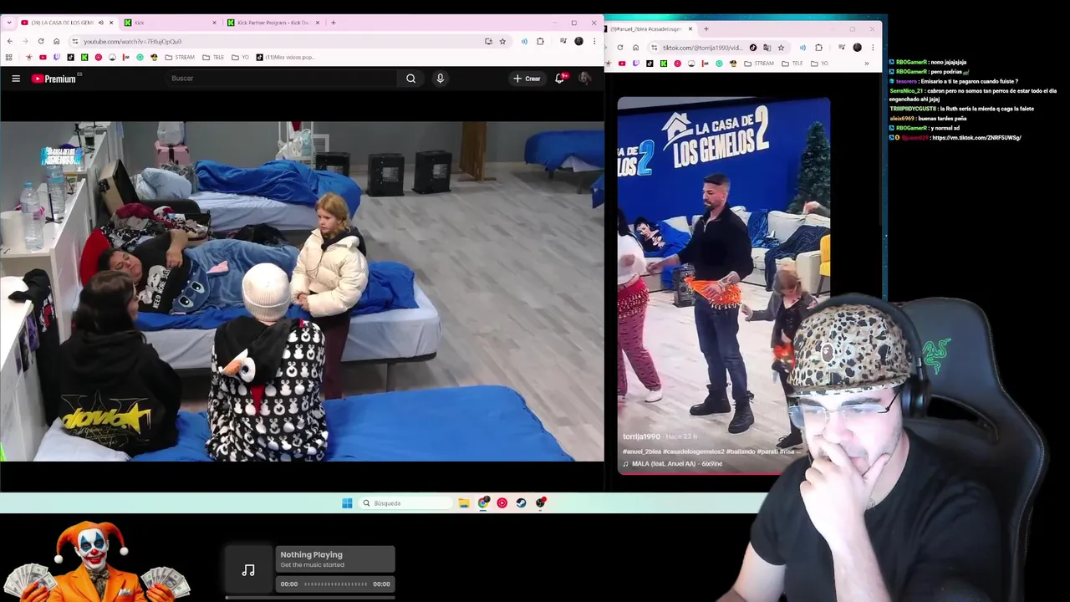Click SerraNico_21 username in chat
Viewport: 1070px width, 602px height.
click(x=906, y=90)
